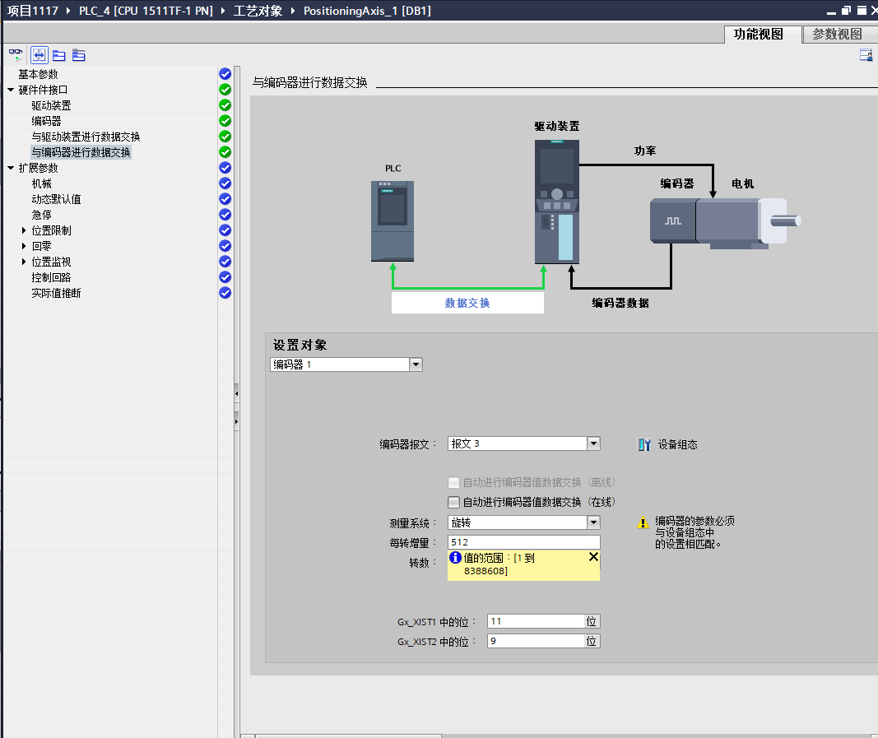This screenshot has height=738, width=878.
Task: Click the panel icon at top right of view
Action: point(866,55)
